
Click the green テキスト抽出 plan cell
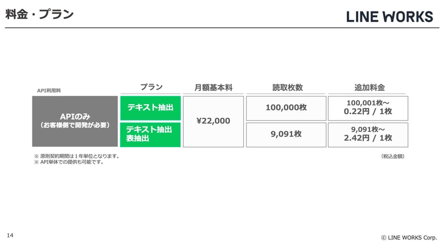[x=150, y=108]
